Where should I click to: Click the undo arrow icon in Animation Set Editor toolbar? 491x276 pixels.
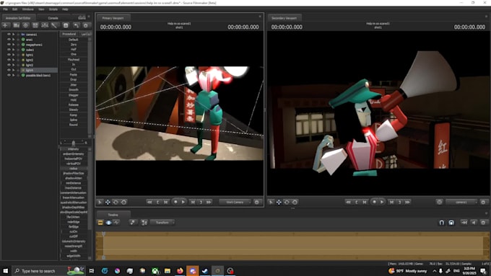[76, 25]
